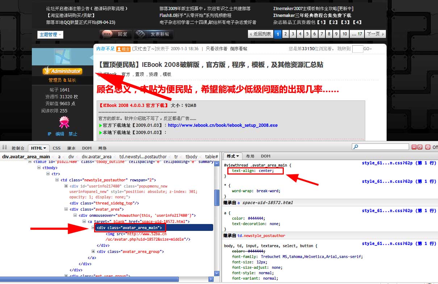Click 下一页 next page button

point(375,34)
